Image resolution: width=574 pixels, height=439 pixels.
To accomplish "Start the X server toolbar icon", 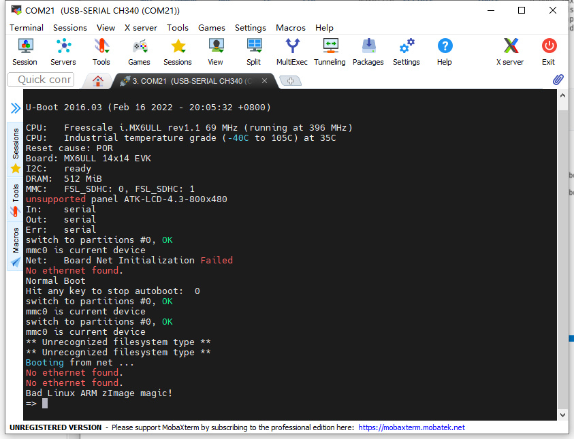I will pos(510,52).
